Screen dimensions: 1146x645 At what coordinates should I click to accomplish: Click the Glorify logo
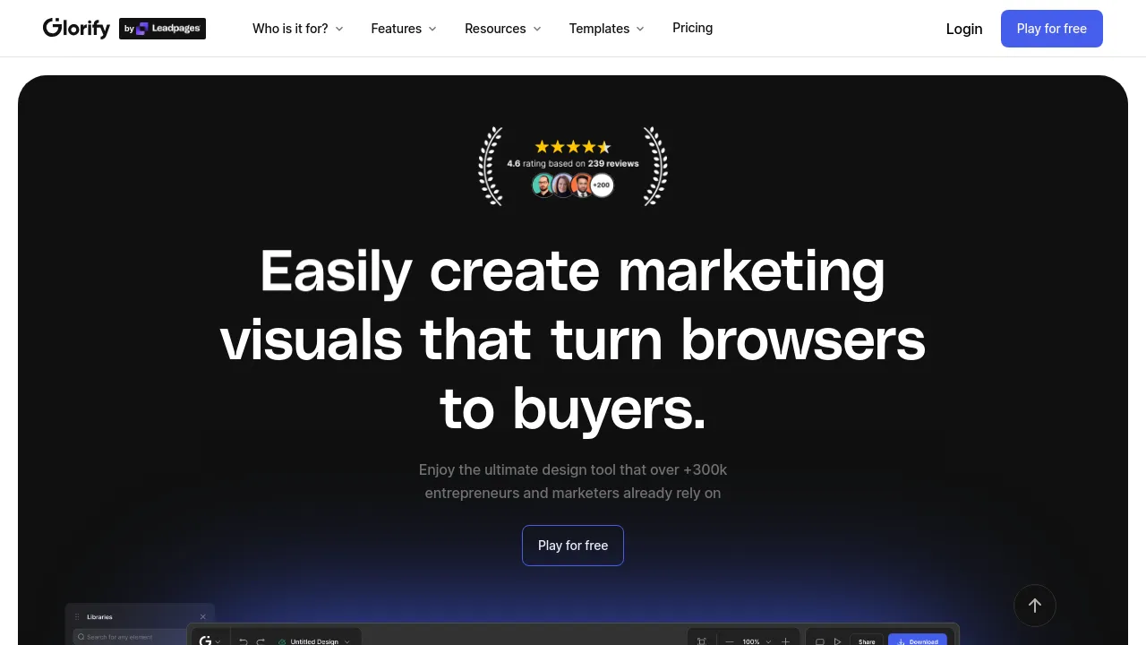pos(76,29)
